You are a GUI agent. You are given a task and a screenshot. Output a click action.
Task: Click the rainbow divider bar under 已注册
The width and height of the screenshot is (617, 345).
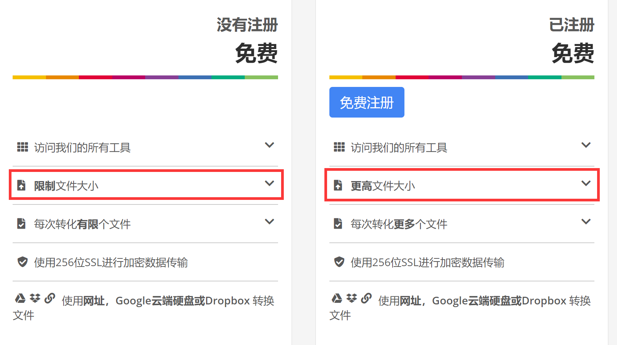[x=462, y=77]
